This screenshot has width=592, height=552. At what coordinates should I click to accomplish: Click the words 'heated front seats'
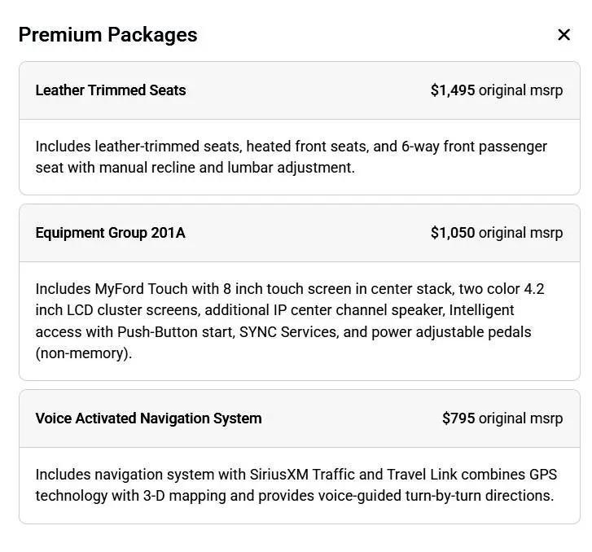(307, 147)
